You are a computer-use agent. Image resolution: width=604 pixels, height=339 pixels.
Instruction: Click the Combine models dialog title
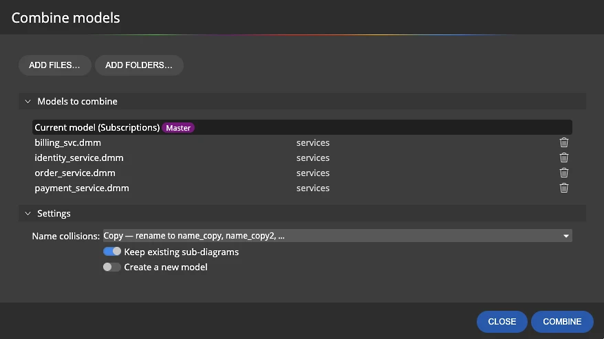[x=65, y=18]
